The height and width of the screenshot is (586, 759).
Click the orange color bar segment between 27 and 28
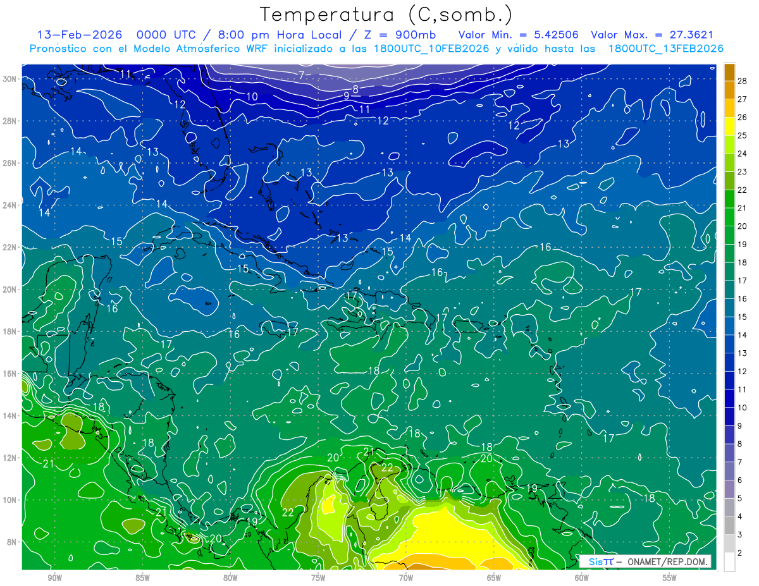[730, 90]
